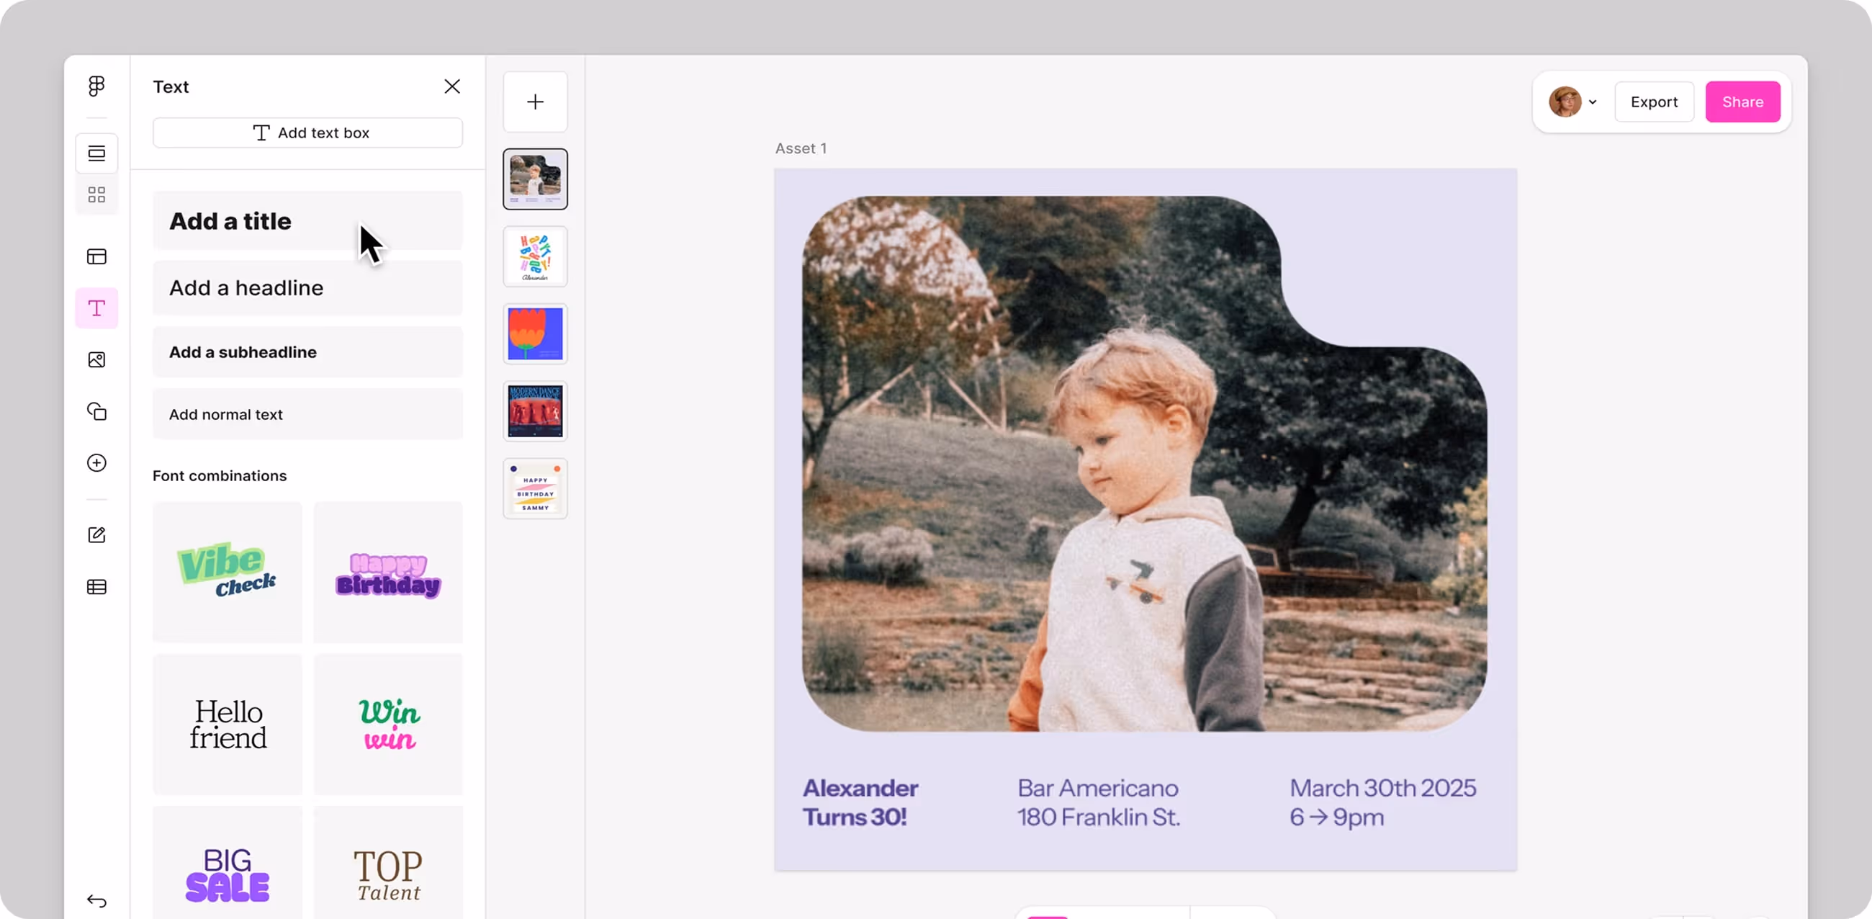Image resolution: width=1872 pixels, height=919 pixels.
Task: Open the Shapes panel icon
Action: [x=96, y=411]
